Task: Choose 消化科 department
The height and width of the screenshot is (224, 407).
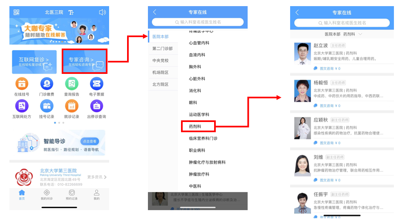Action: [195, 91]
